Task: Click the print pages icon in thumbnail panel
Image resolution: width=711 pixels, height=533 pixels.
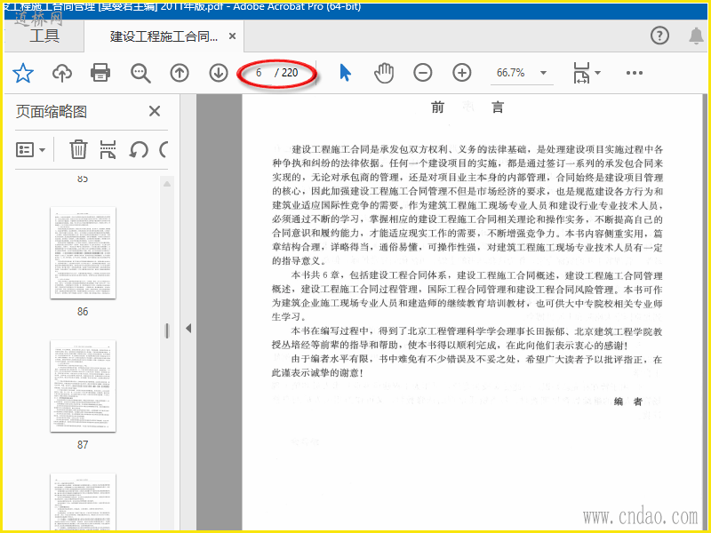Action: 108,149
